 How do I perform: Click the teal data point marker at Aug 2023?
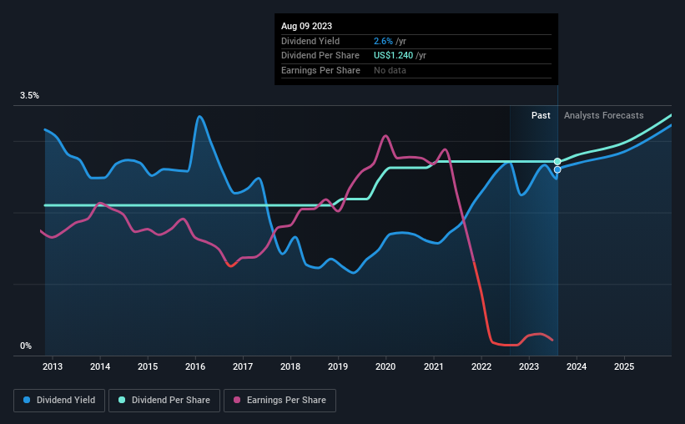tap(557, 162)
